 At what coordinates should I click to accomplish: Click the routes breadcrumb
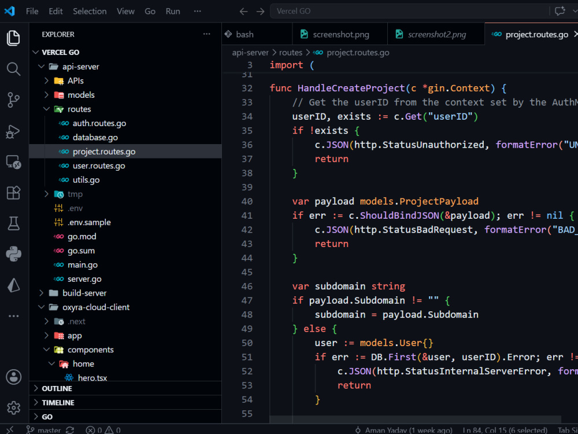pos(291,53)
